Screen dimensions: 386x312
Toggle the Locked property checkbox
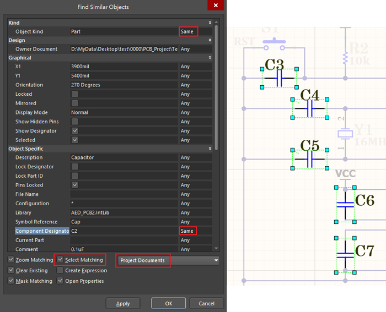[x=74, y=94]
